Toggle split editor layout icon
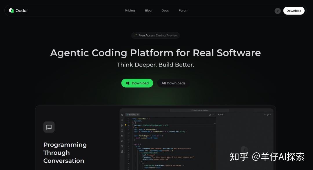The width and height of the screenshot is (313, 170). [x=210, y=115]
